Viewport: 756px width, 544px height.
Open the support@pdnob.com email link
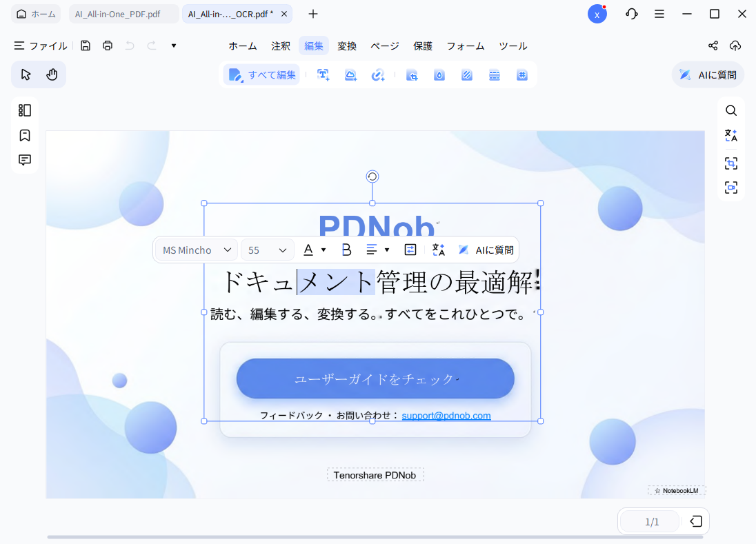pos(446,416)
